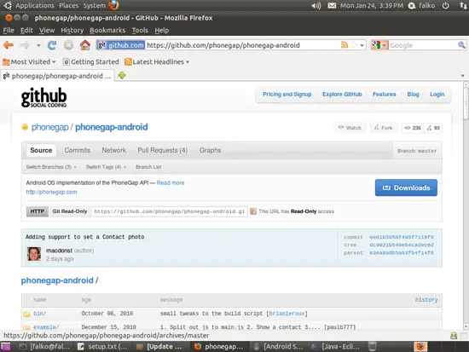Open a new tab with the green plus icon
The width and height of the screenshot is (469, 352).
(122, 75)
